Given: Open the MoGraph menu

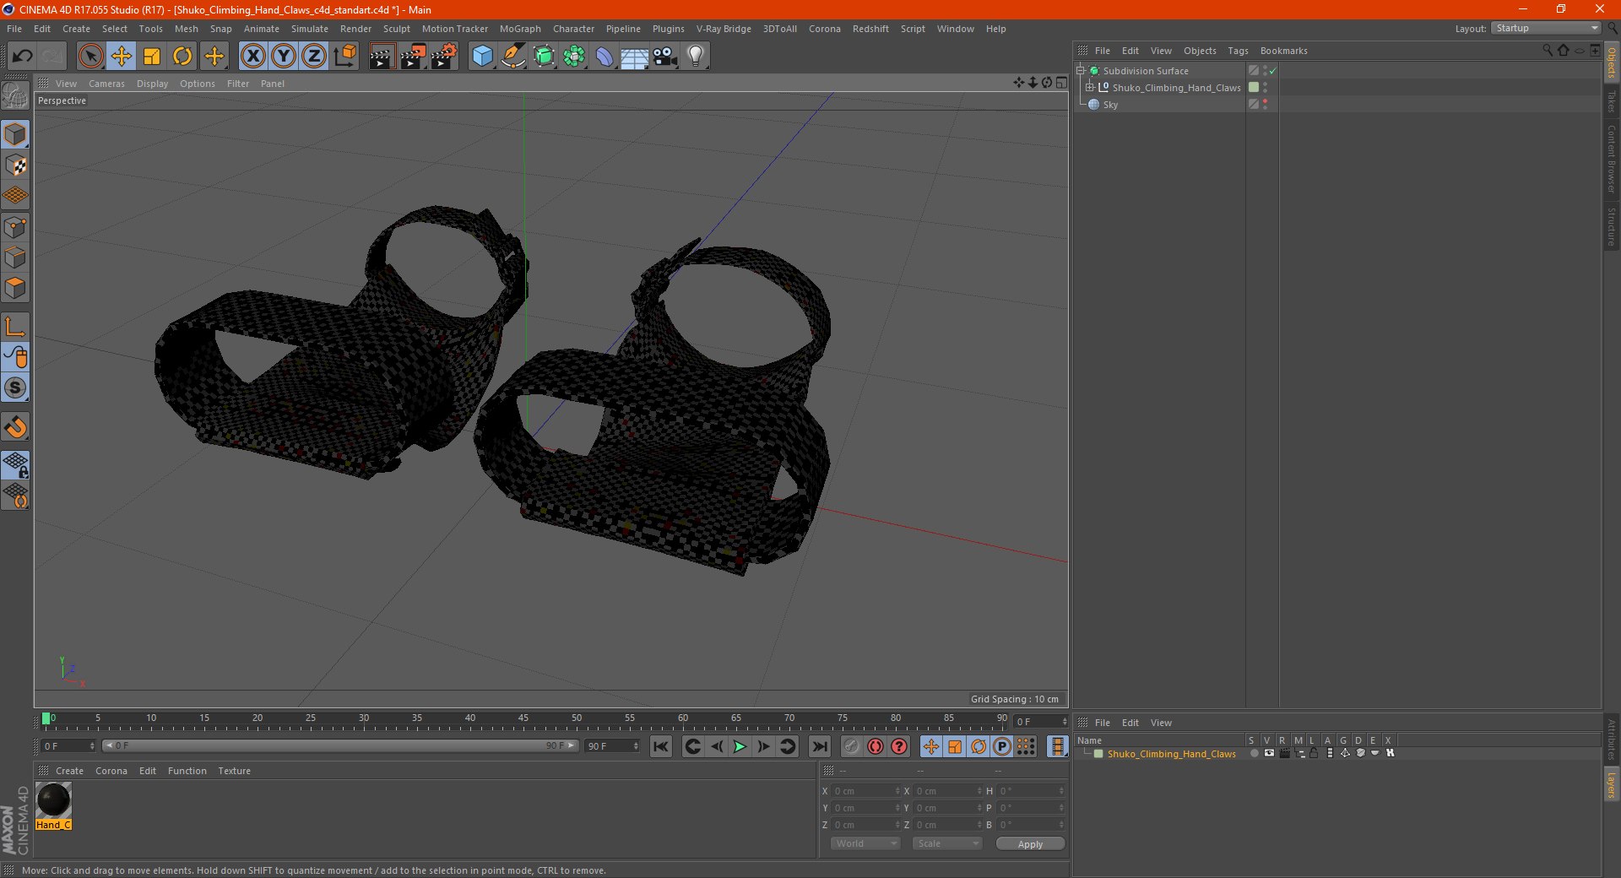Looking at the screenshot, I should (520, 29).
